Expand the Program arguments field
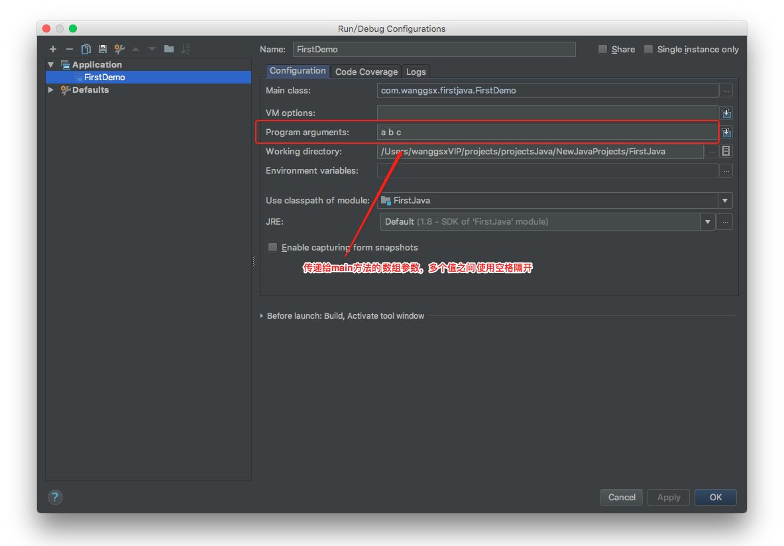Viewport: 784px width, 546px height. (726, 133)
